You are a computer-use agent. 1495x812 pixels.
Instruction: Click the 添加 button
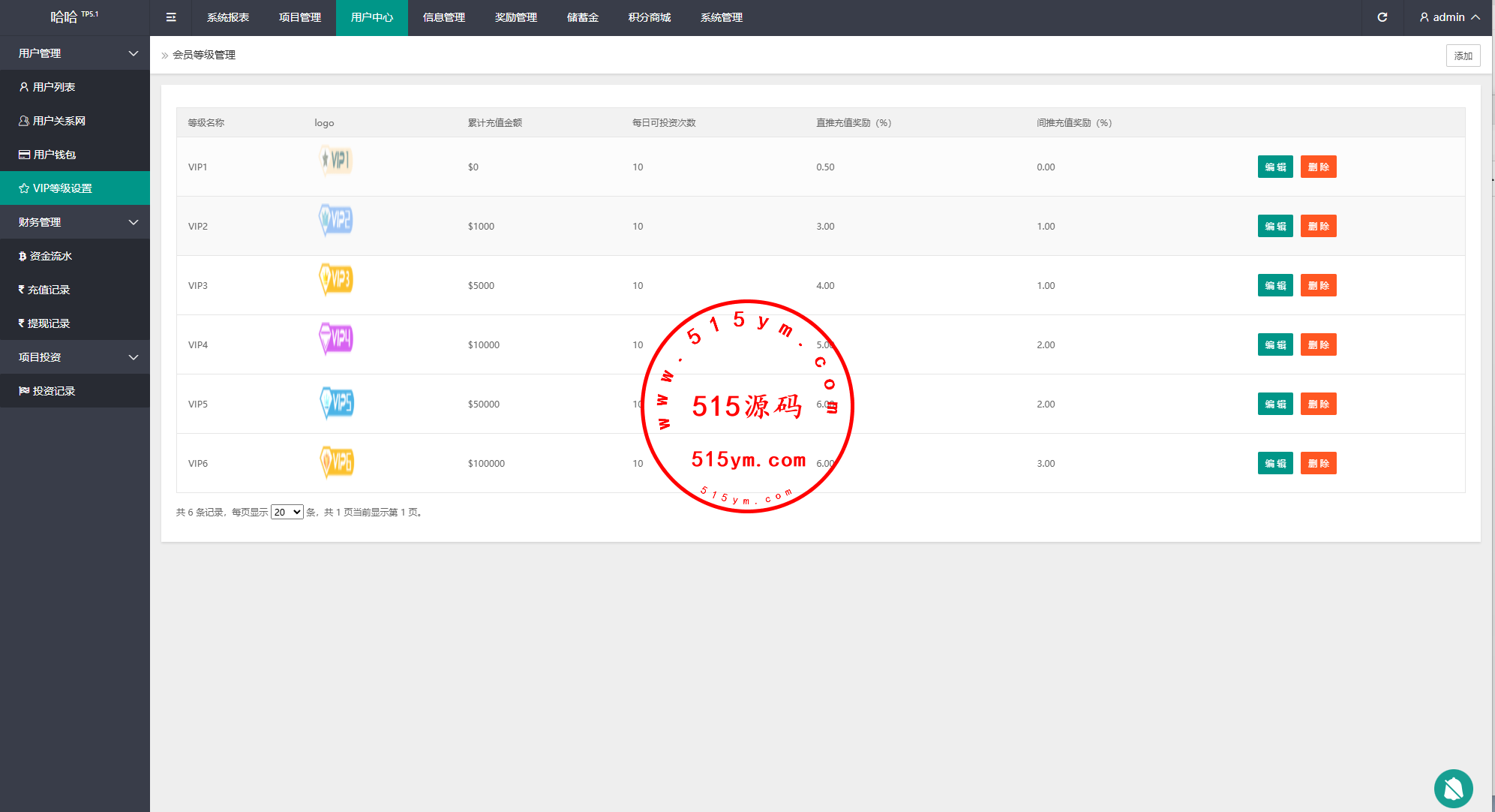coord(1463,56)
